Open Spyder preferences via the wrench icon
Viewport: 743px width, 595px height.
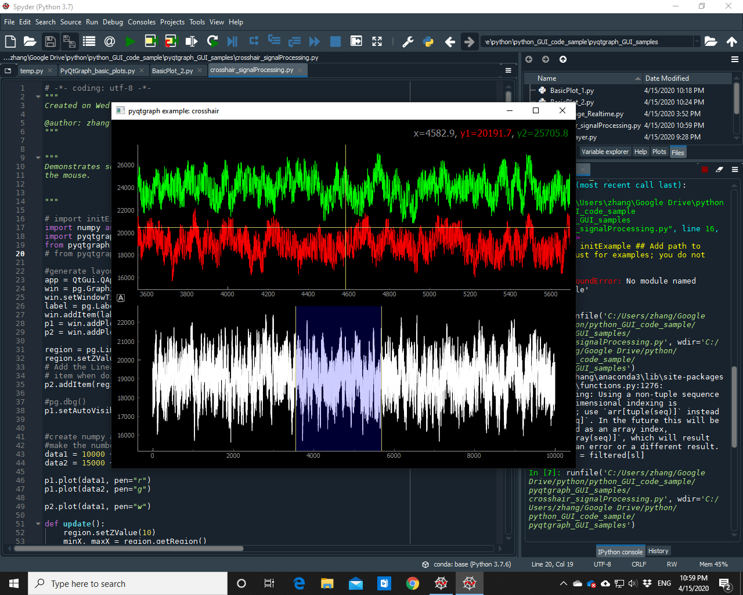click(x=408, y=41)
